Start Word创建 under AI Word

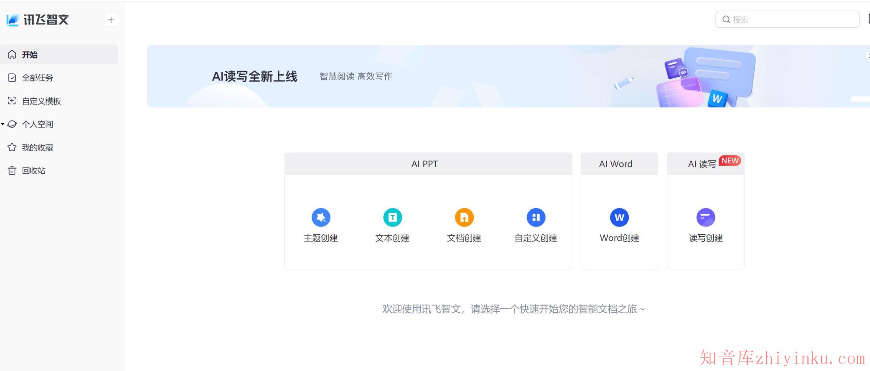(619, 217)
